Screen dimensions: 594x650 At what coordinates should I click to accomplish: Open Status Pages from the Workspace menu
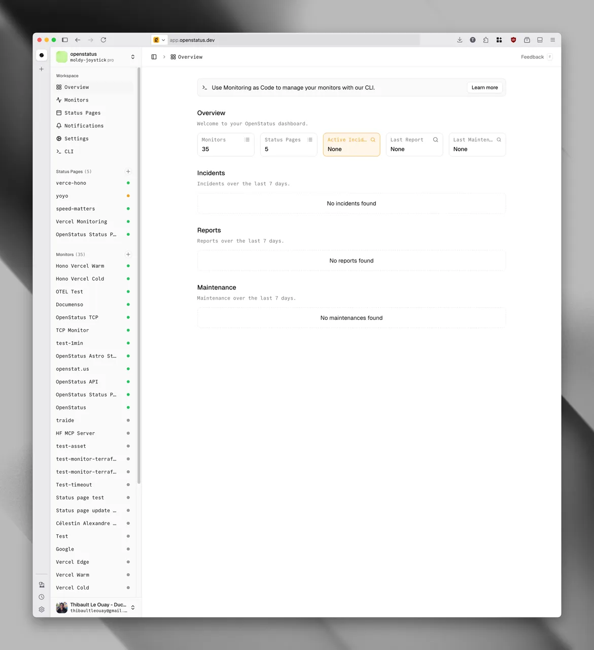click(82, 113)
